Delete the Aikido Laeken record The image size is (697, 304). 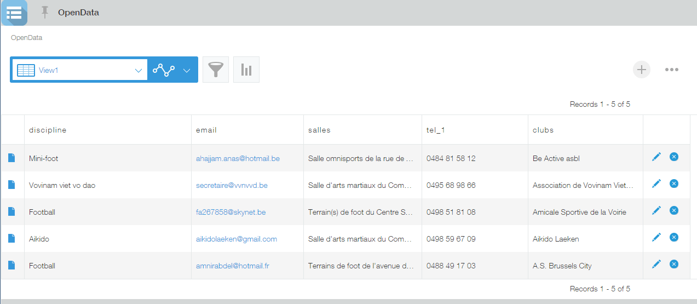pos(674,237)
